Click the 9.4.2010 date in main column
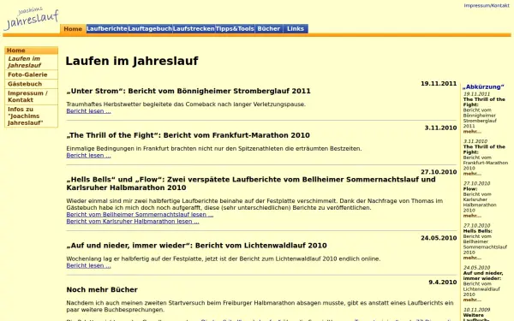The height and width of the screenshot is (321, 514). click(x=443, y=282)
